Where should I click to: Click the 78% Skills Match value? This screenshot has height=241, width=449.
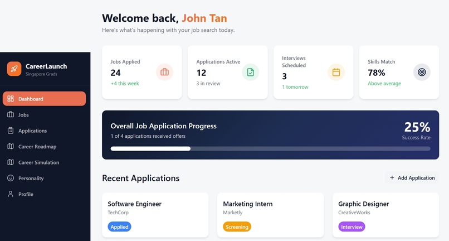[376, 73]
